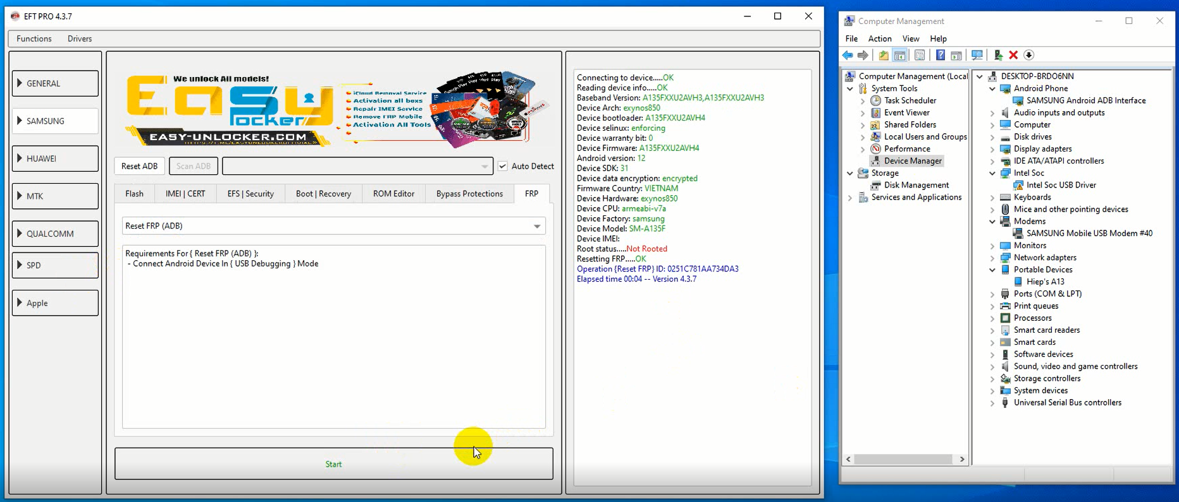Viewport: 1179px width, 502px height.
Task: Open View menu in Computer Management
Action: pos(911,39)
